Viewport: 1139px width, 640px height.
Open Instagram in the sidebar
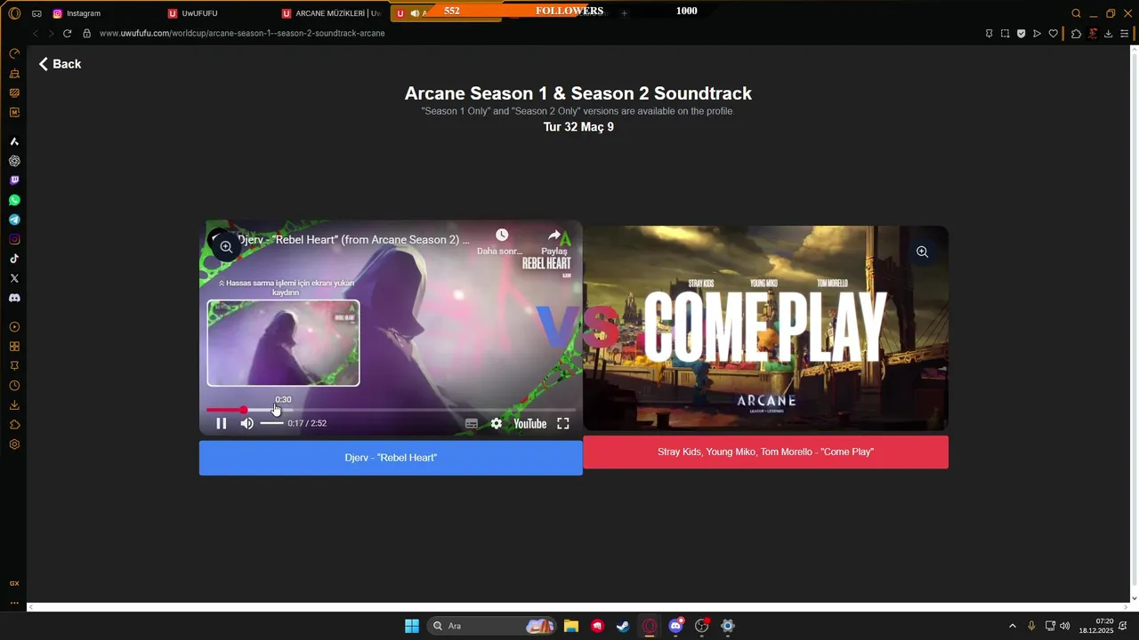click(x=14, y=239)
